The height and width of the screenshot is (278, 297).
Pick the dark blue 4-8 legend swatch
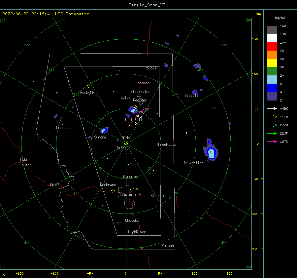[x=272, y=88]
